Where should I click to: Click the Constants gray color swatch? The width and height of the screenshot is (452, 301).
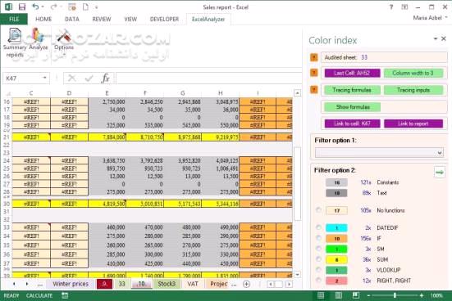click(x=336, y=182)
